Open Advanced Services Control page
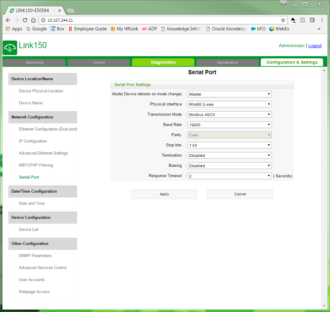 click(x=43, y=268)
